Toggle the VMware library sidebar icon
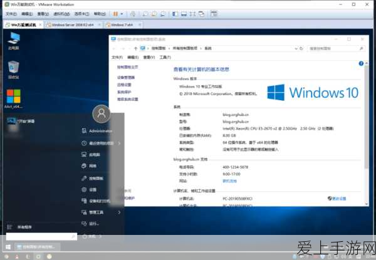This screenshot has width=376, height=260. (x=175, y=14)
